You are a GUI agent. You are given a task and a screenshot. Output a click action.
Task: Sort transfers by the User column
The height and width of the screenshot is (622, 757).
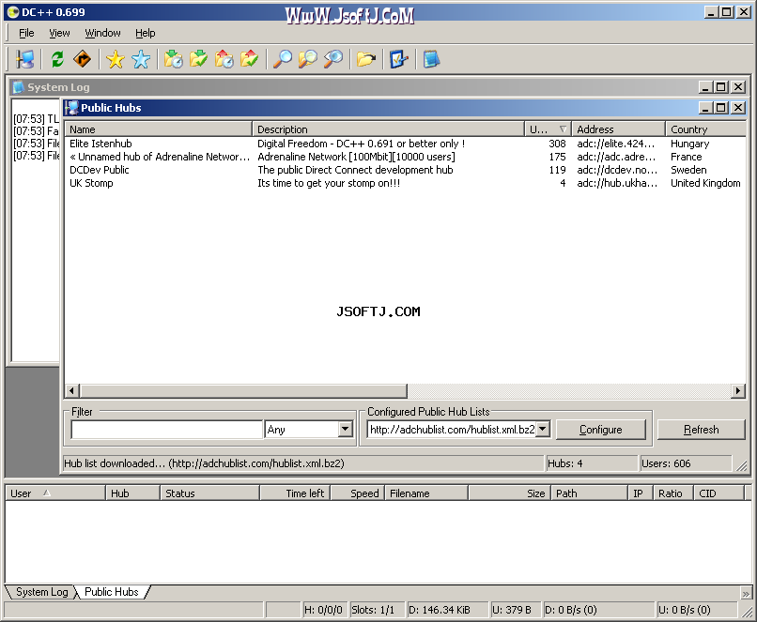click(55, 493)
